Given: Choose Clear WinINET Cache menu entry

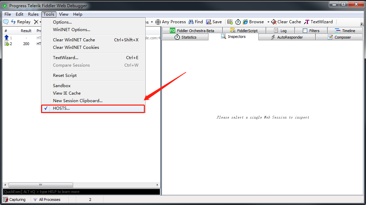Looking at the screenshot, I should pos(93,40).
